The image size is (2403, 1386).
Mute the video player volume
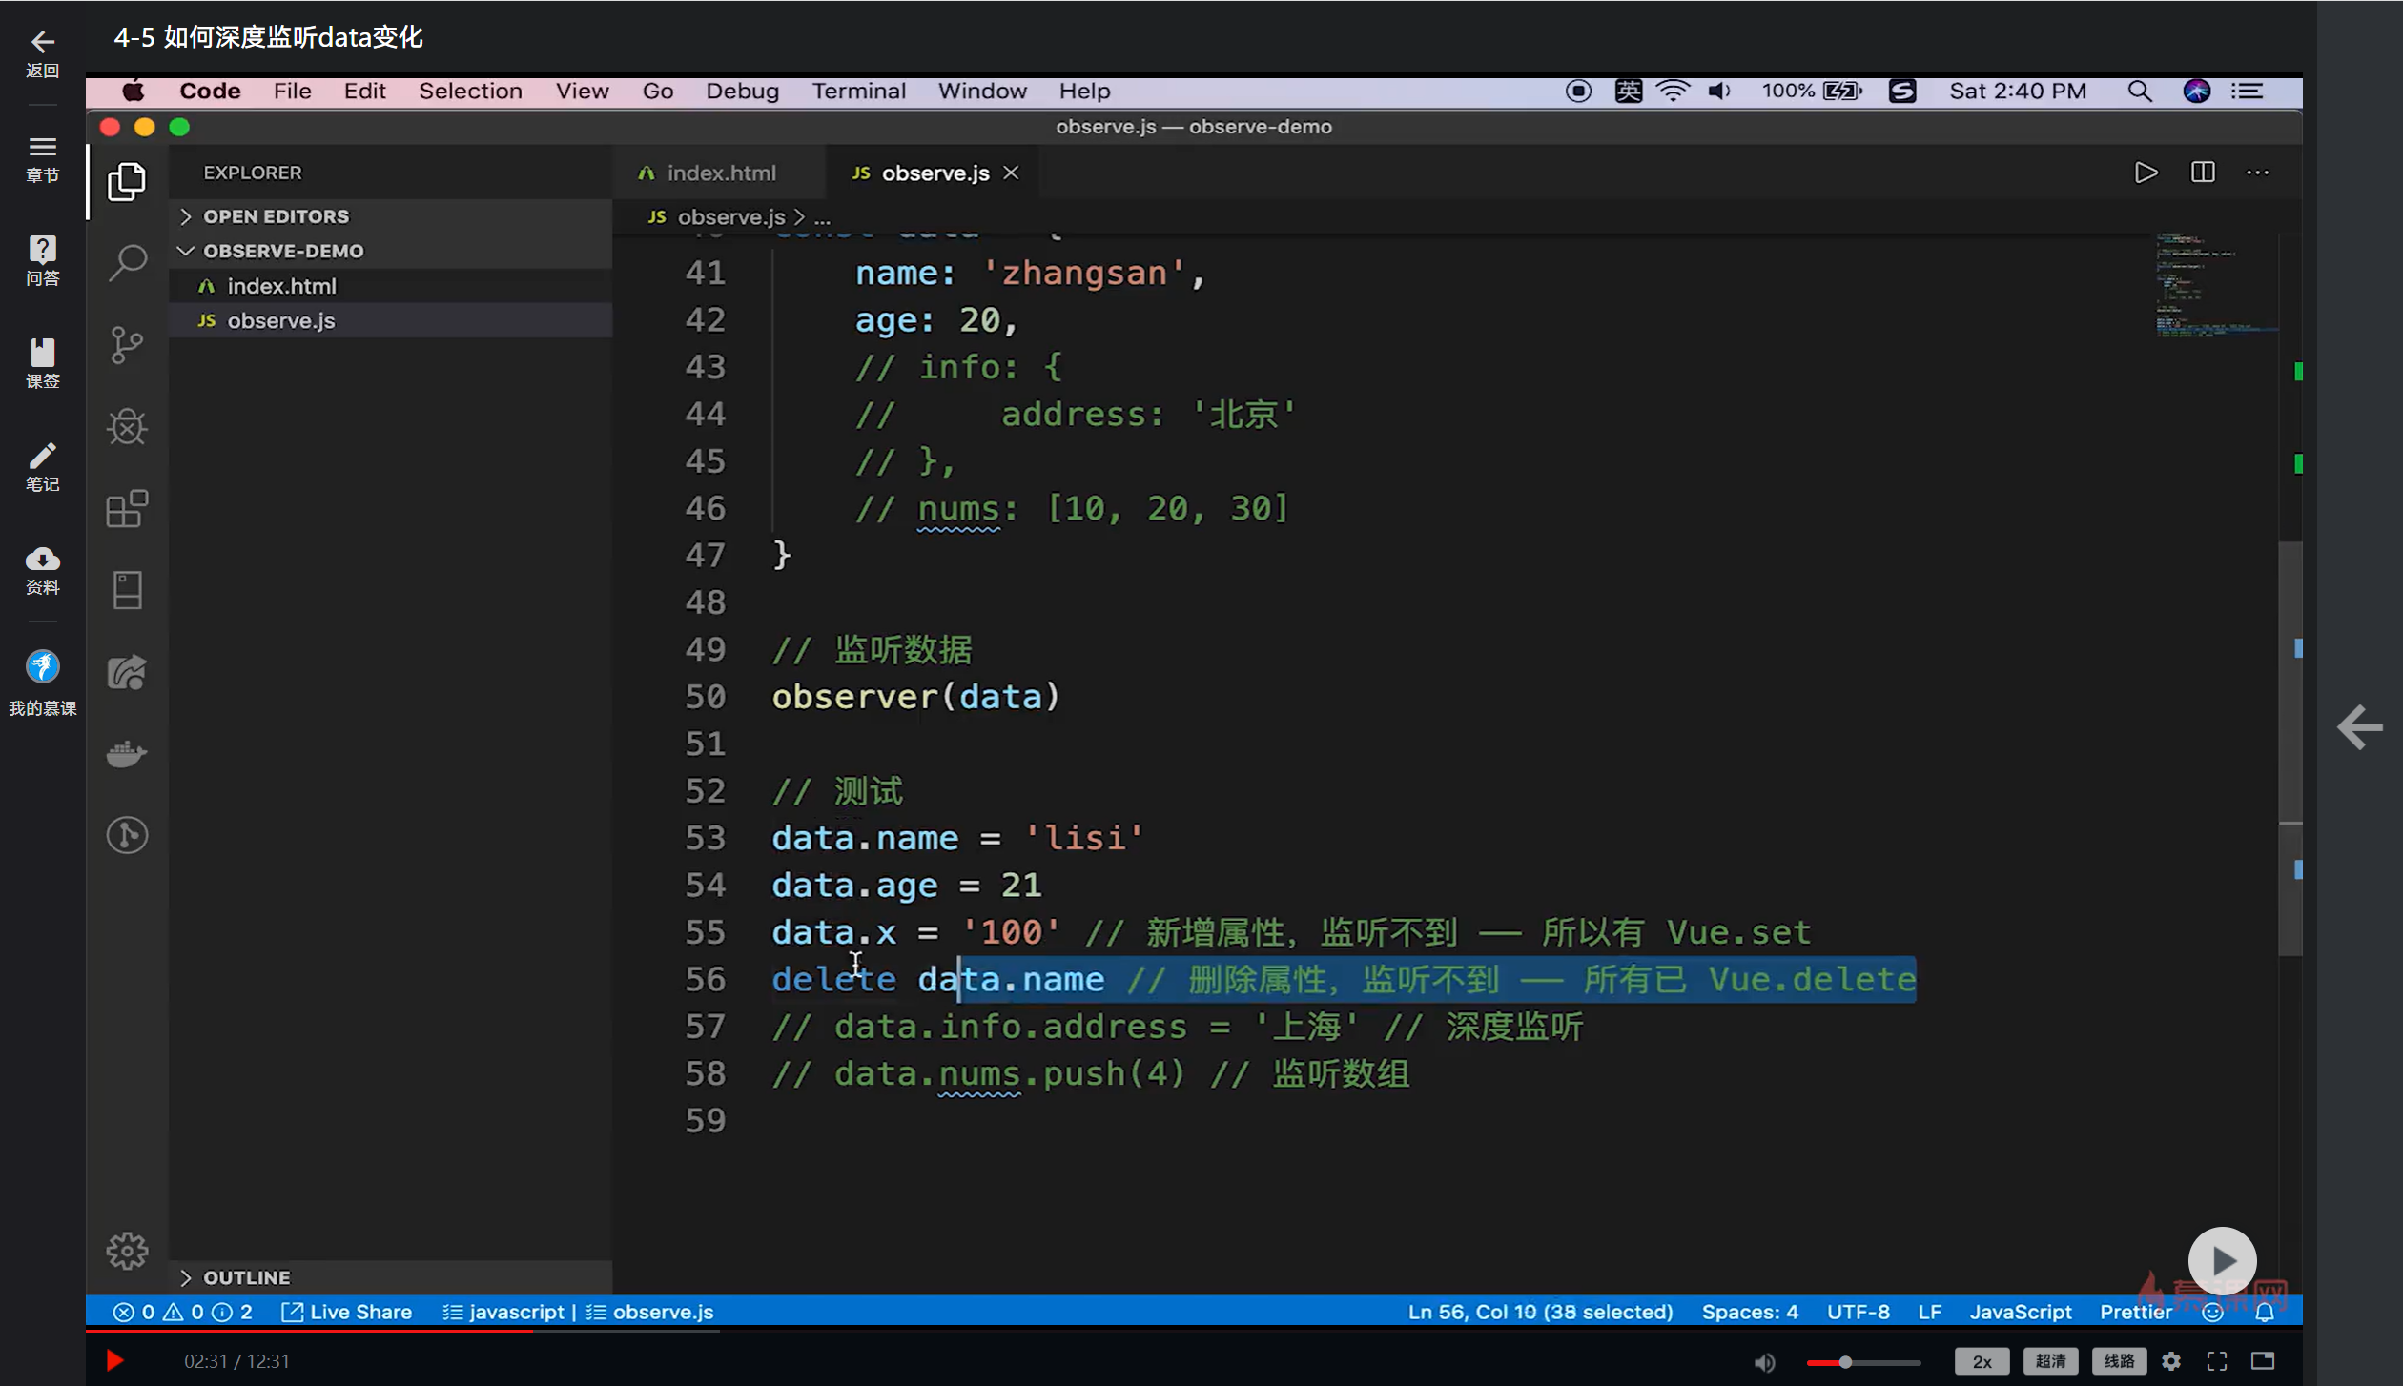(x=1764, y=1362)
